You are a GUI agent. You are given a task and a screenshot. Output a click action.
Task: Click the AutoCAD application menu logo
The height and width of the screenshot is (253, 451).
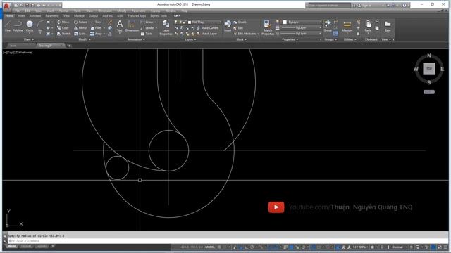click(x=6, y=6)
